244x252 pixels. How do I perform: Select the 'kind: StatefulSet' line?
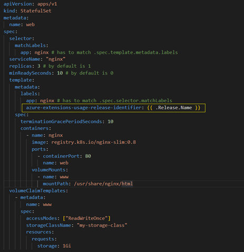tap(27, 11)
